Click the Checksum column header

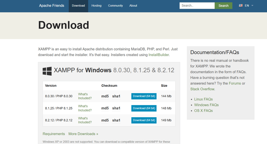pos(109,86)
